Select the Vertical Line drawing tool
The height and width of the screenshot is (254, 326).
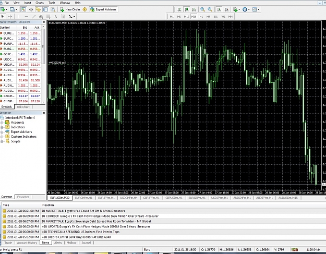pyautogui.click(x=19, y=17)
